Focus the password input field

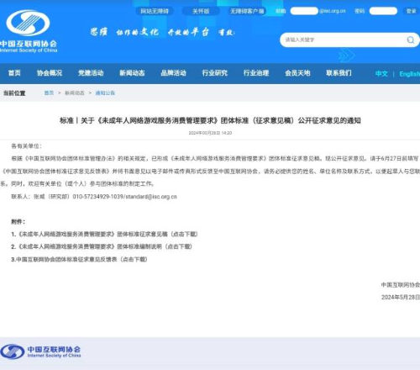coord(383,11)
